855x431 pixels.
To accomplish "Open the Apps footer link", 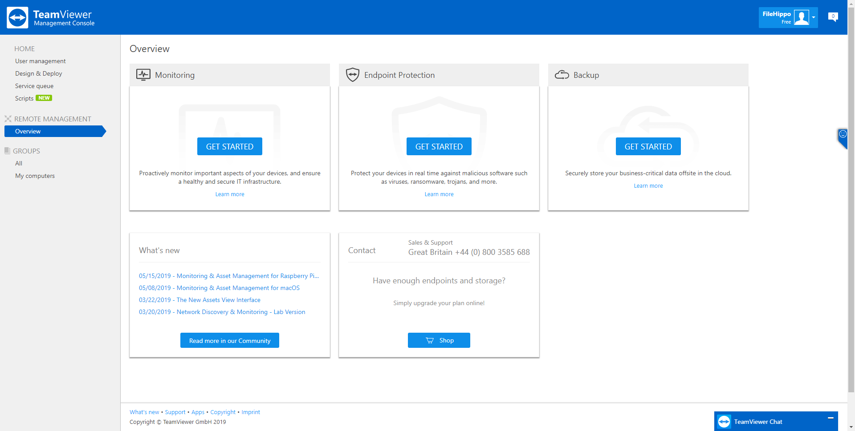I will point(198,412).
